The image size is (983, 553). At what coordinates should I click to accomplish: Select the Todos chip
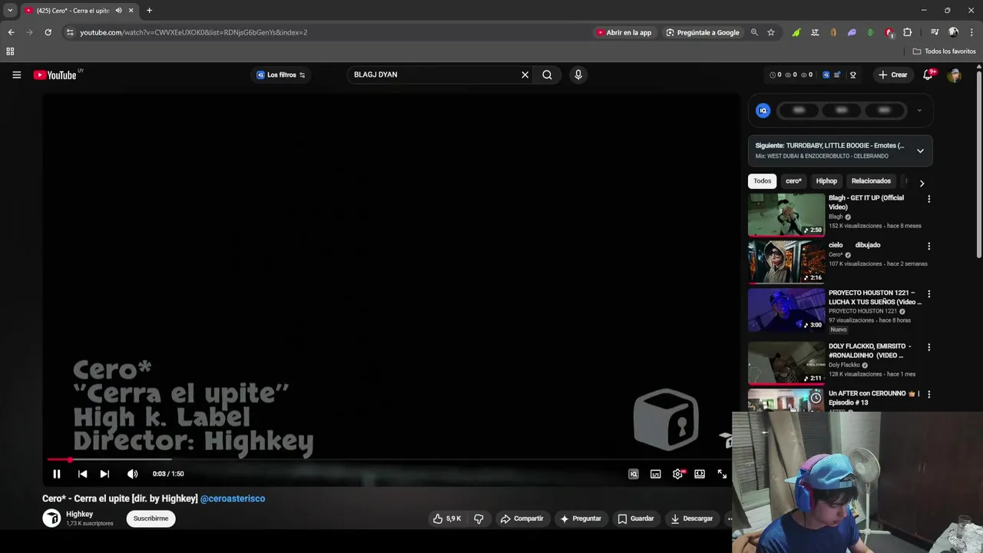coord(763,181)
